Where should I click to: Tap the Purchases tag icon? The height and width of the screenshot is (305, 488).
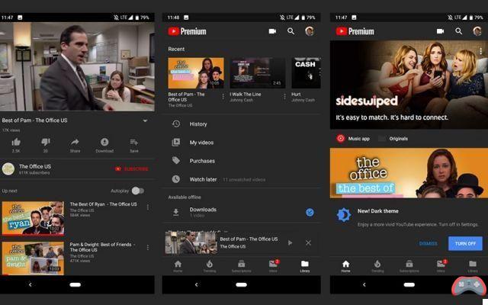[176, 161]
